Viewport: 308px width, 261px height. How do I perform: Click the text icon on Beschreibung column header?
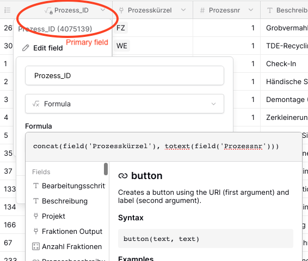(270, 10)
